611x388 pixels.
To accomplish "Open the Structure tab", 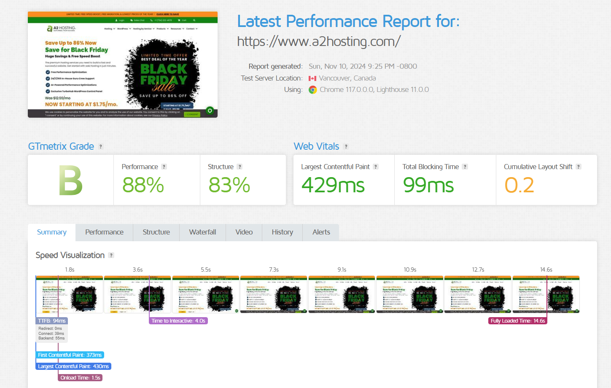I will 156,232.
